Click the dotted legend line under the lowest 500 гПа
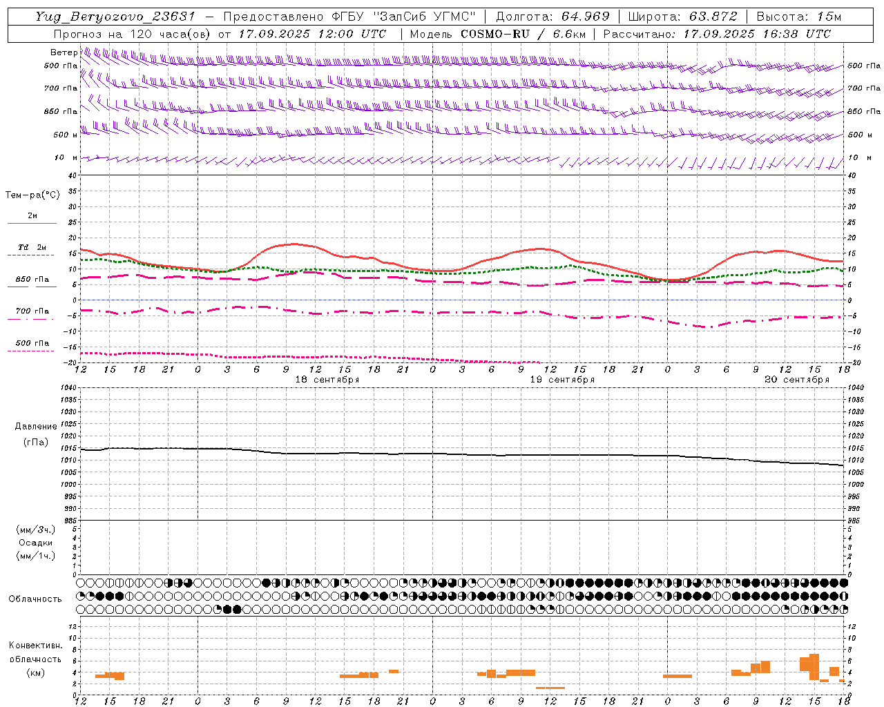 coord(31,351)
